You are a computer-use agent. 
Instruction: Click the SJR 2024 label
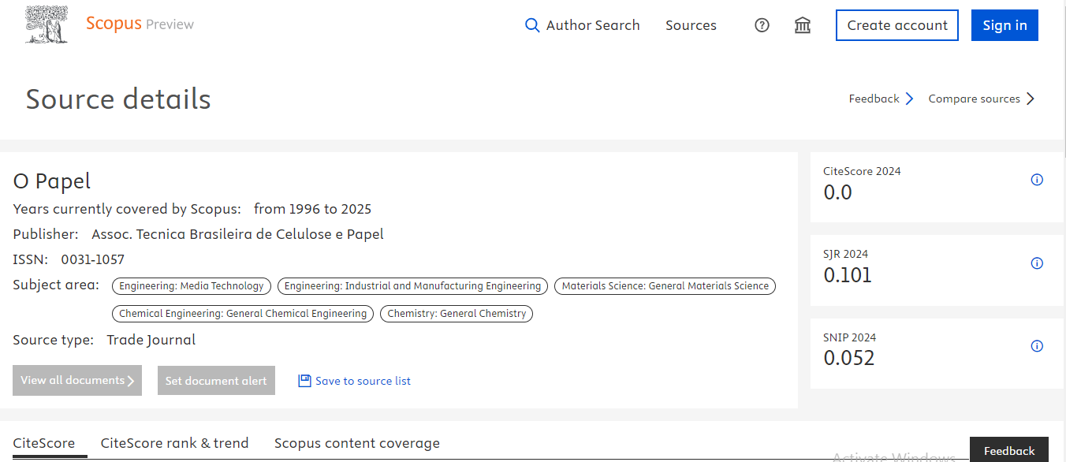point(846,254)
